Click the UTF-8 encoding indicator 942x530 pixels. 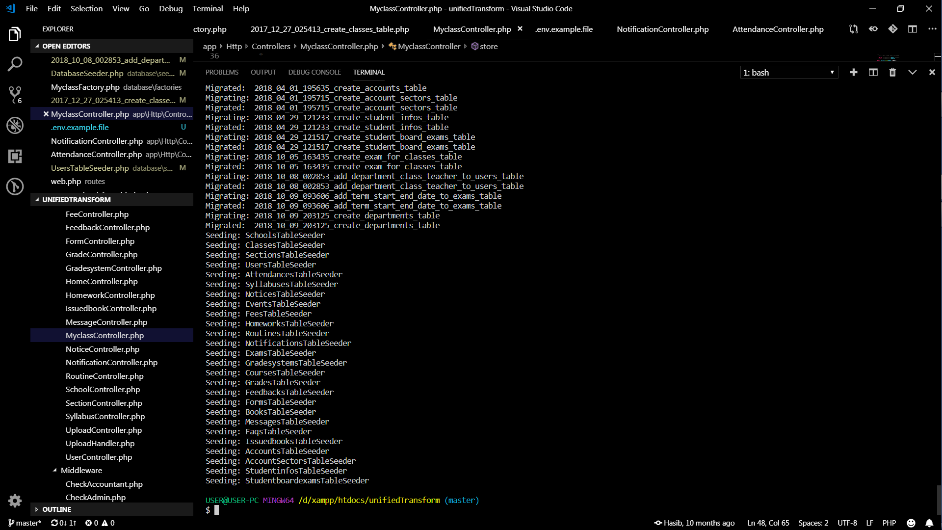[847, 523]
